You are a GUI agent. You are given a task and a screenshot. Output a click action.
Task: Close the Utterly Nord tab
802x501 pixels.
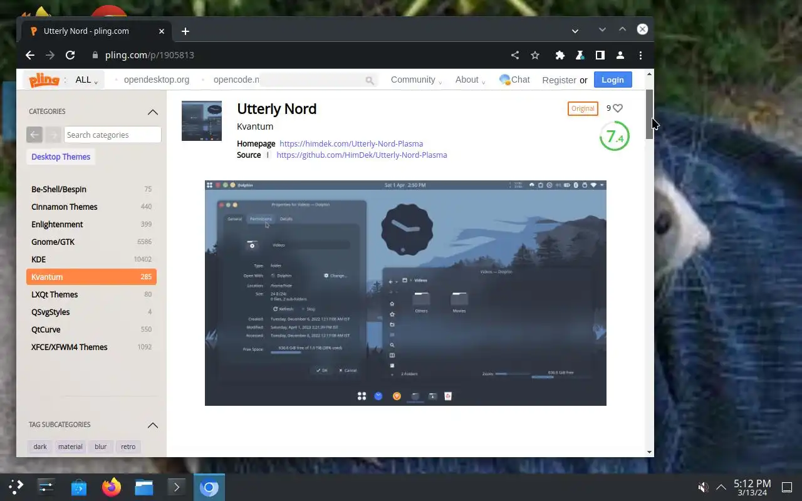coord(162,31)
